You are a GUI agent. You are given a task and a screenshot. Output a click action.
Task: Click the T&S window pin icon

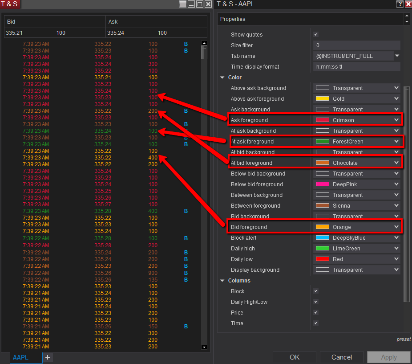click(183, 4)
